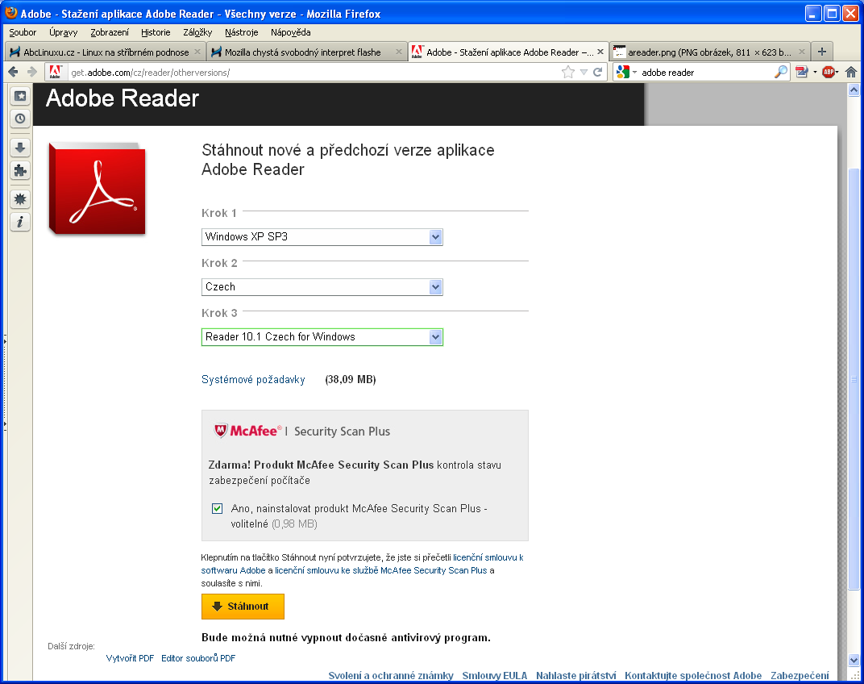Switch to the Mozilla chystá svobodný interpret tab
This screenshot has height=684, width=864.
pyautogui.click(x=307, y=52)
